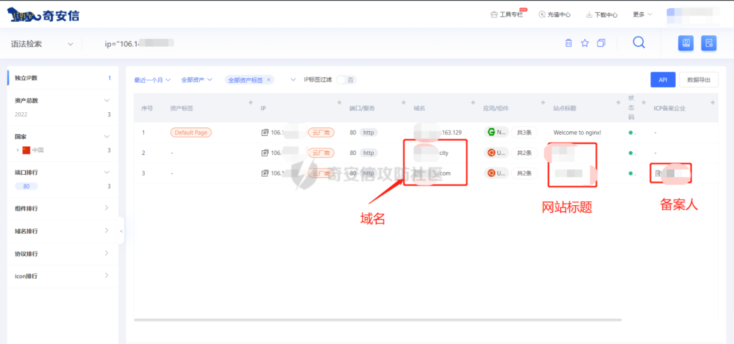Open the blurred user account area
Image resolution: width=734 pixels, height=344 pixels.
pyautogui.click(x=693, y=15)
